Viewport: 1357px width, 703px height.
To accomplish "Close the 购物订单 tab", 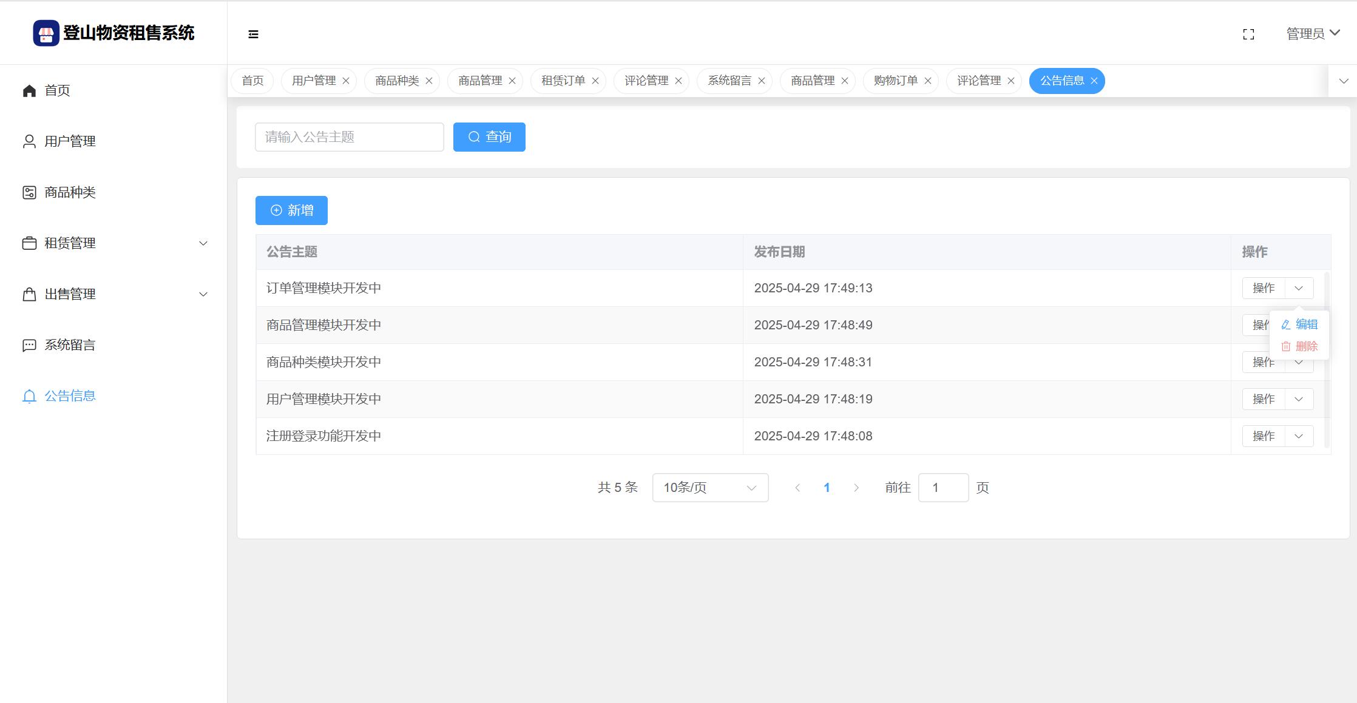I will coord(927,81).
